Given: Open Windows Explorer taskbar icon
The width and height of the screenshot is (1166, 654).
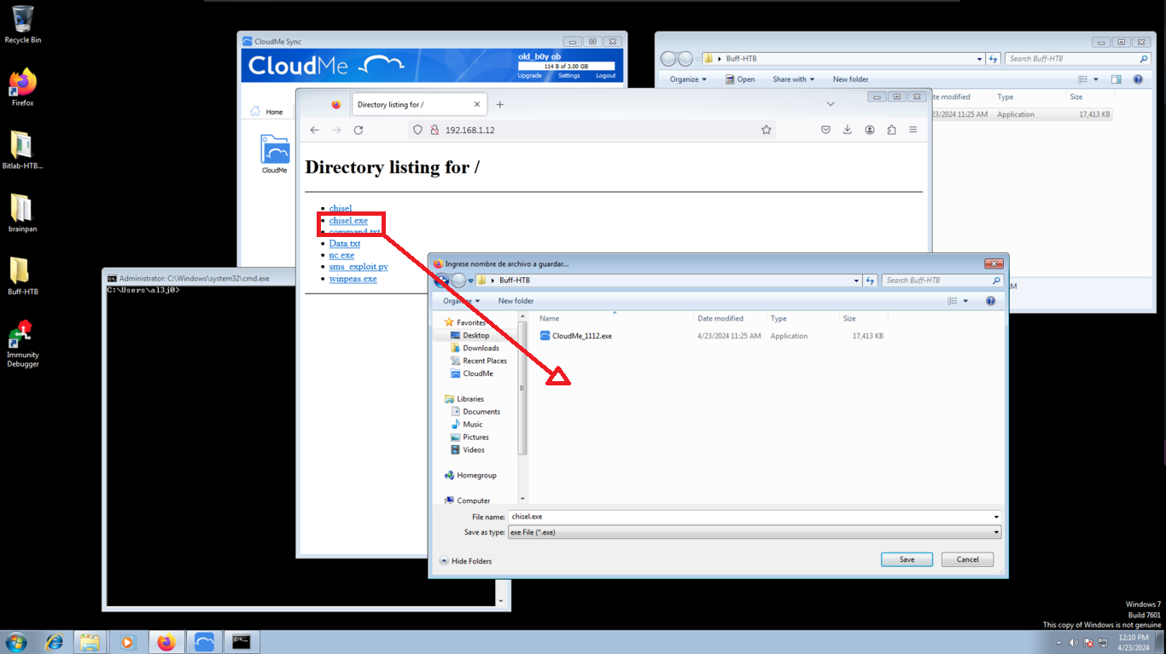Looking at the screenshot, I should coord(90,642).
